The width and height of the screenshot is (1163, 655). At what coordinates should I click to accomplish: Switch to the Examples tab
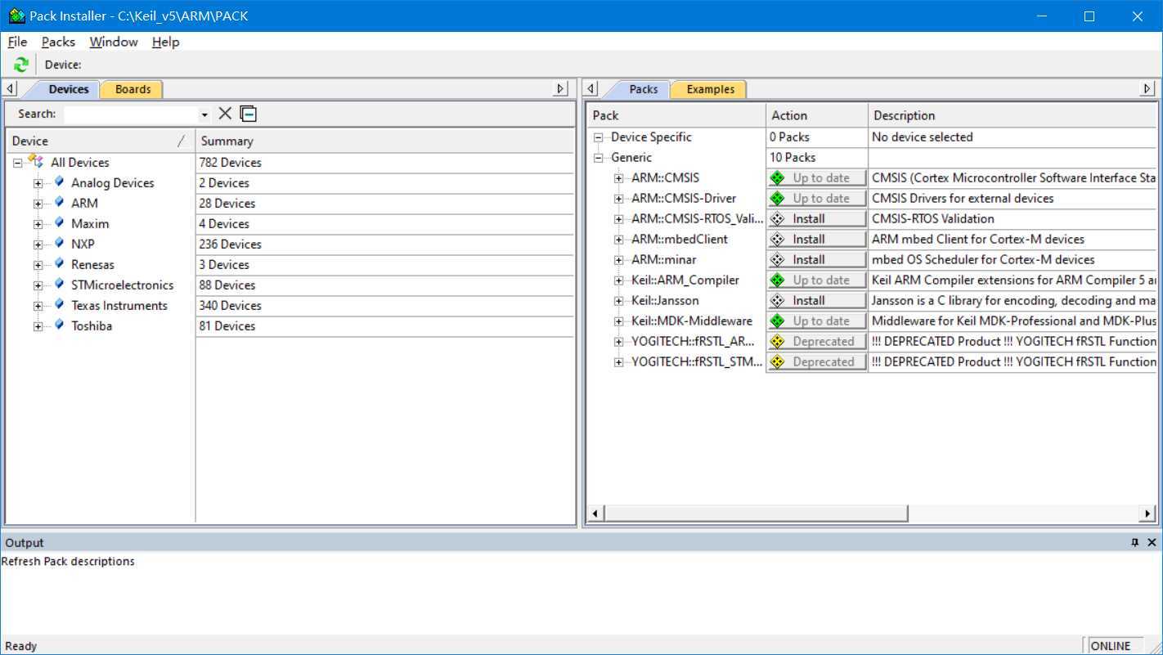pyautogui.click(x=710, y=89)
